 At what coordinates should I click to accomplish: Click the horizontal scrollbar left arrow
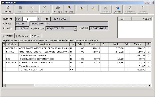click(x=4, y=85)
